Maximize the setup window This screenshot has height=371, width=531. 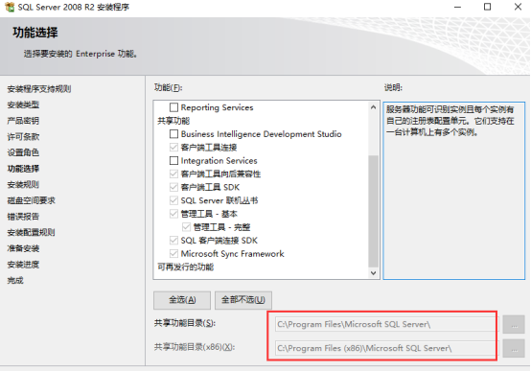487,7
